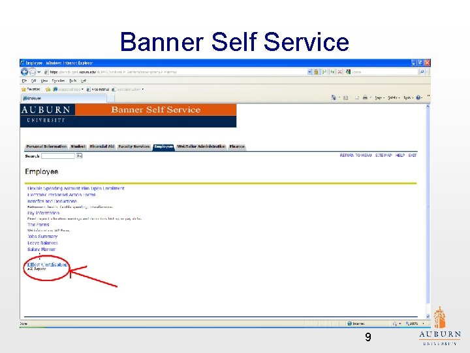
Task: Click the Add to Favorites Bar icon
Action: [x=48, y=89]
